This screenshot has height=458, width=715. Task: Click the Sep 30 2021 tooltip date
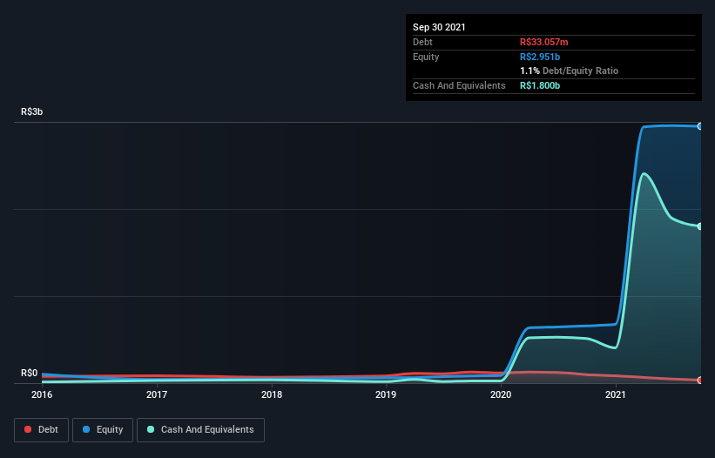tap(439, 27)
